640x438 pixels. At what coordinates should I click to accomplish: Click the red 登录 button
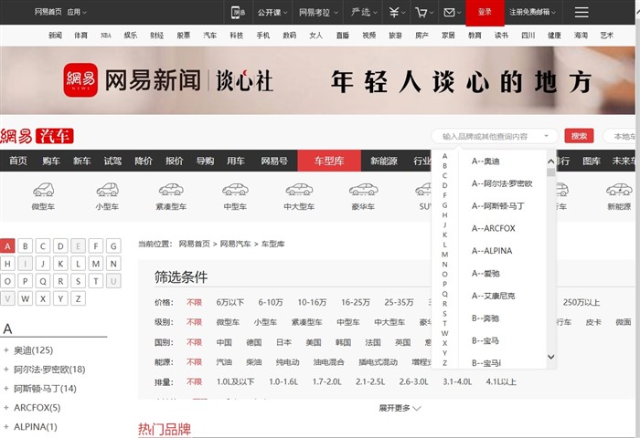coord(485,12)
